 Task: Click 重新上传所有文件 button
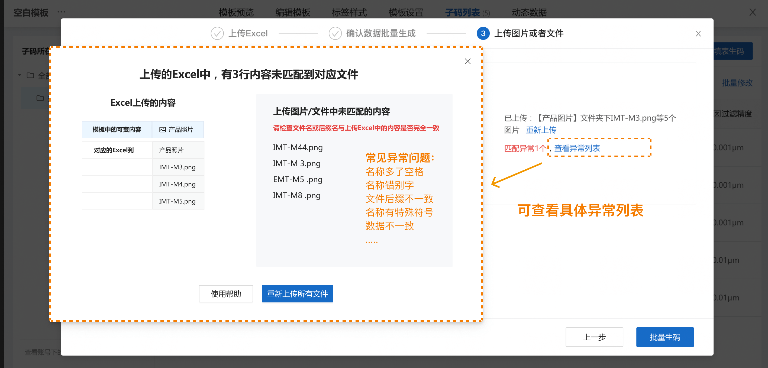(298, 294)
